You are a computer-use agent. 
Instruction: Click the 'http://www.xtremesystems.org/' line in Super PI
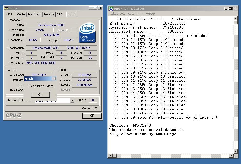(143, 134)
